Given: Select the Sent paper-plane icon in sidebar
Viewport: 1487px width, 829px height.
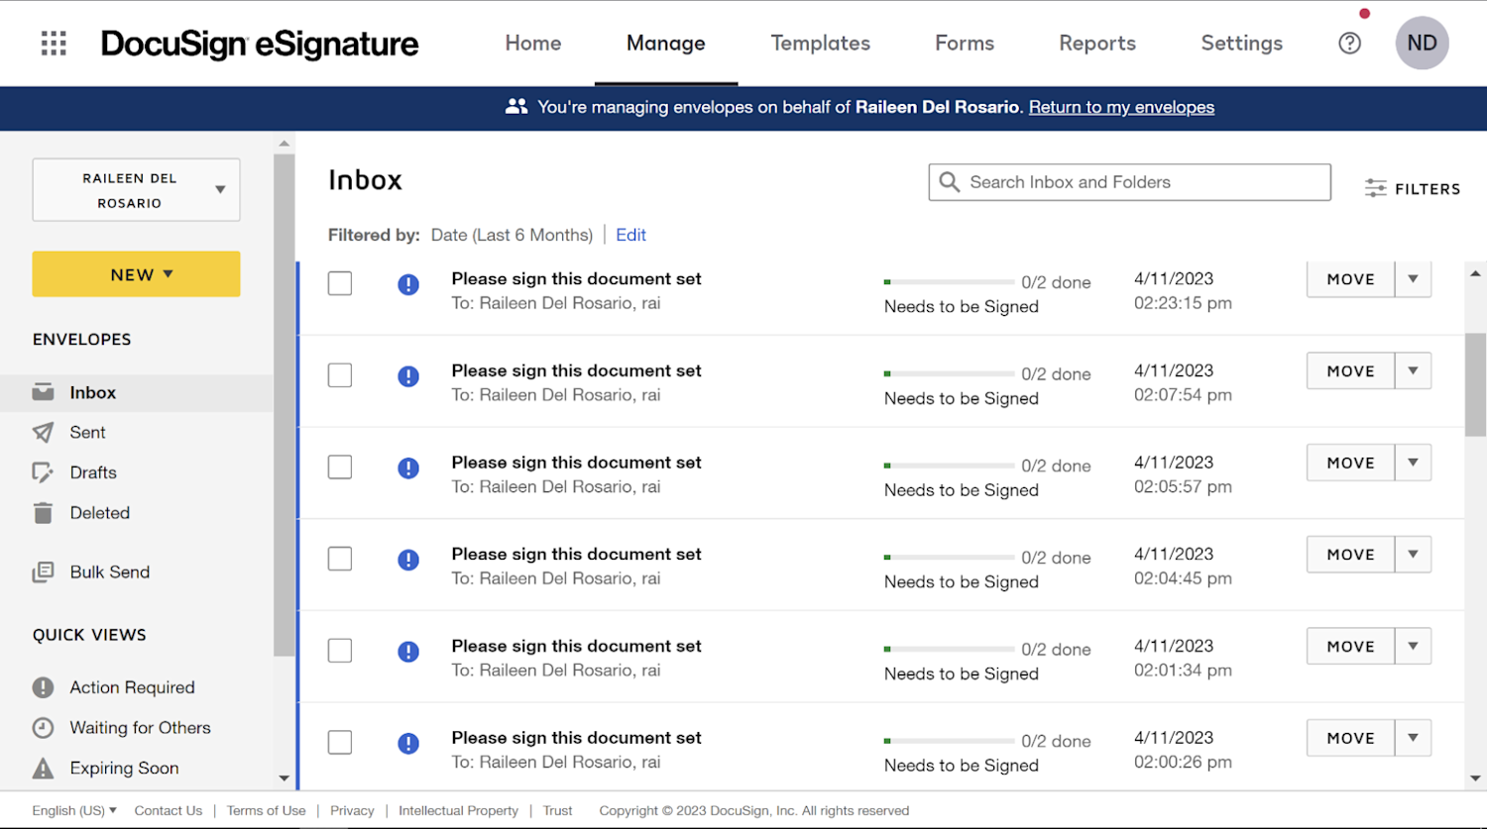Looking at the screenshot, I should (44, 432).
